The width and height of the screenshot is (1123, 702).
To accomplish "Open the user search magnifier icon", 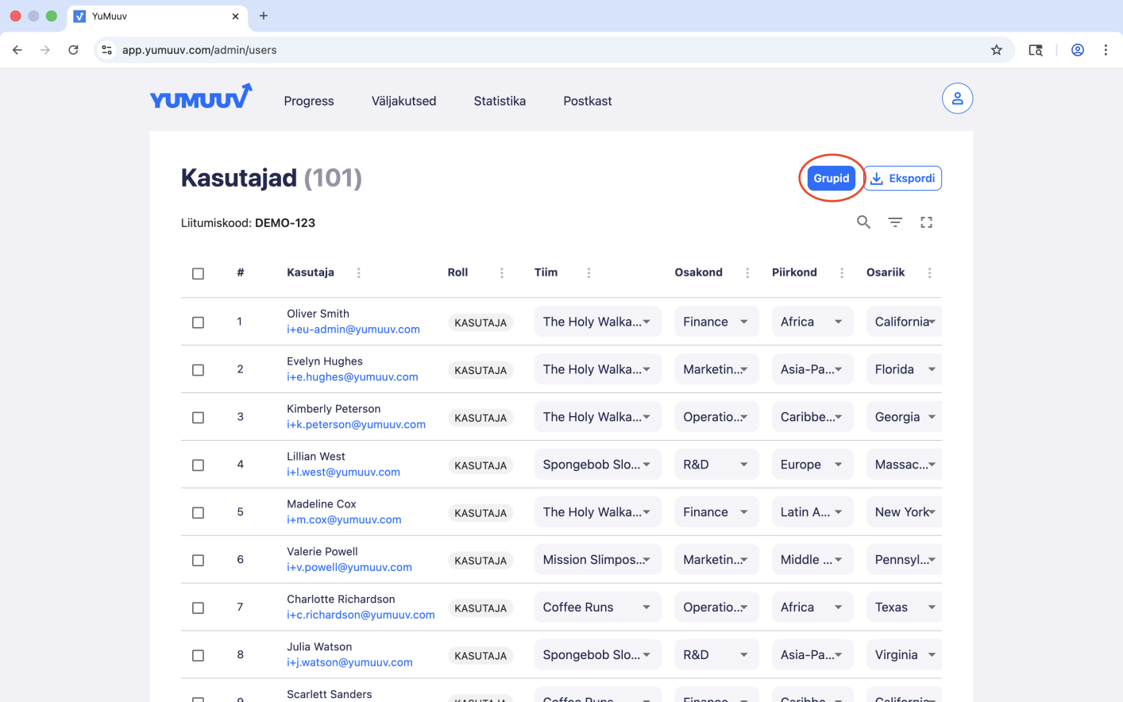I will point(863,222).
